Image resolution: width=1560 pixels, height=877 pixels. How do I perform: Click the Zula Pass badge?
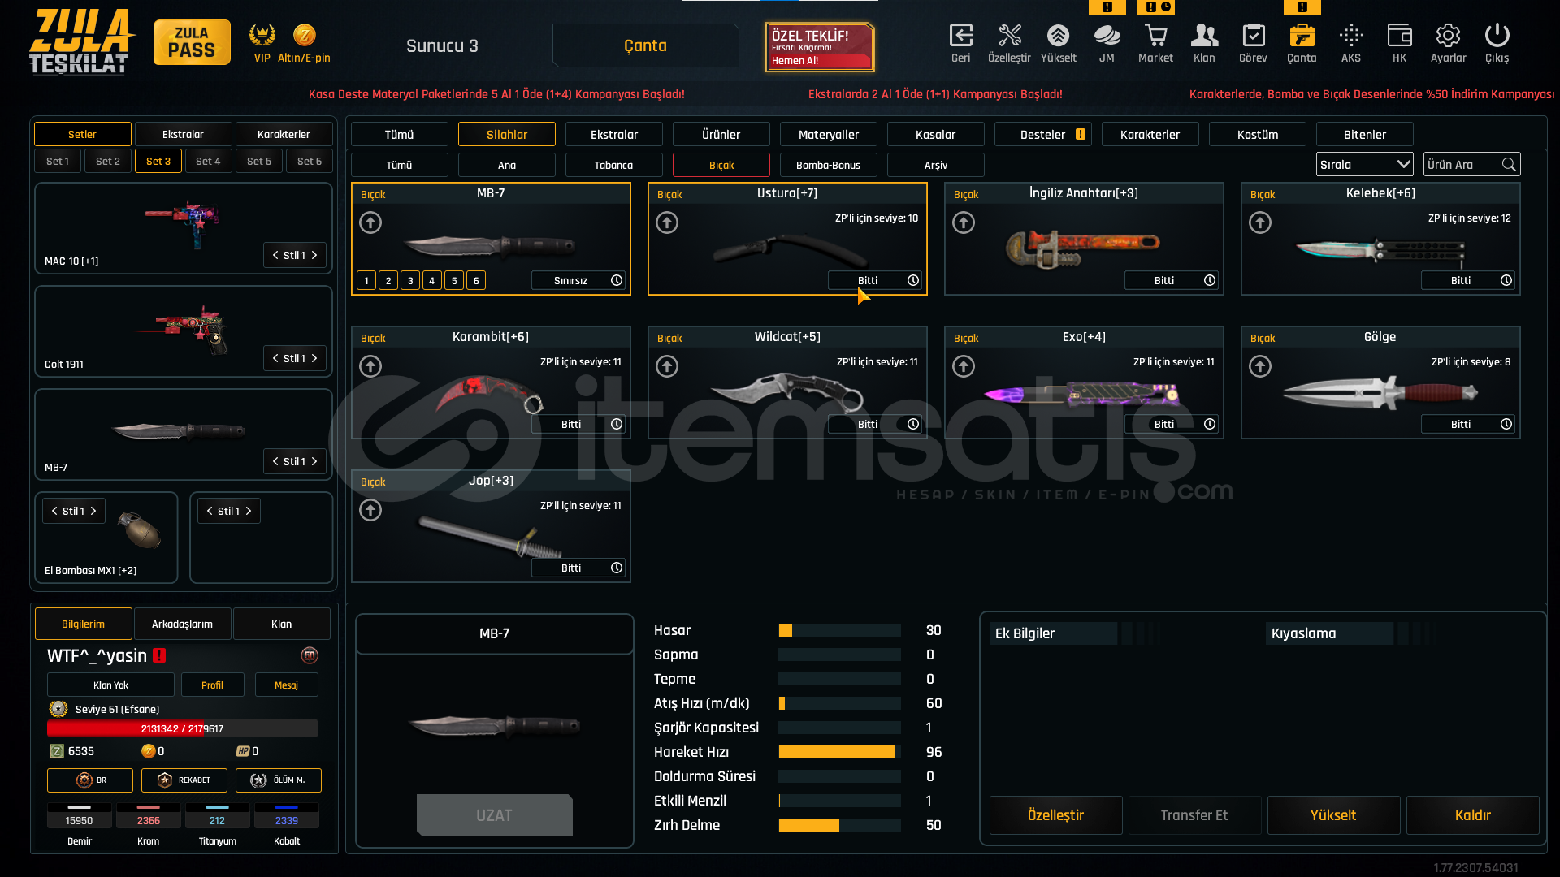click(192, 42)
